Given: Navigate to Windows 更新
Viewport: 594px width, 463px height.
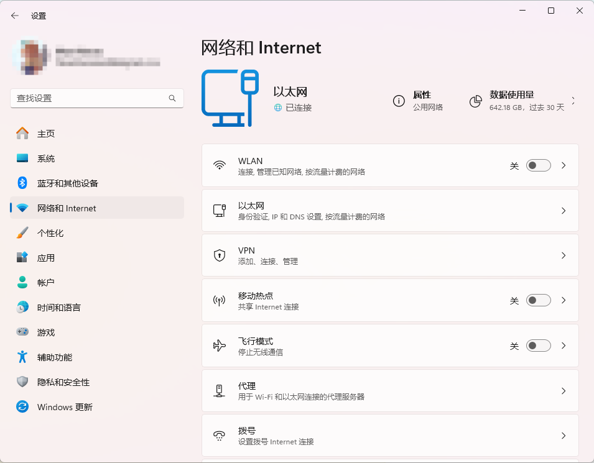Looking at the screenshot, I should (97, 407).
